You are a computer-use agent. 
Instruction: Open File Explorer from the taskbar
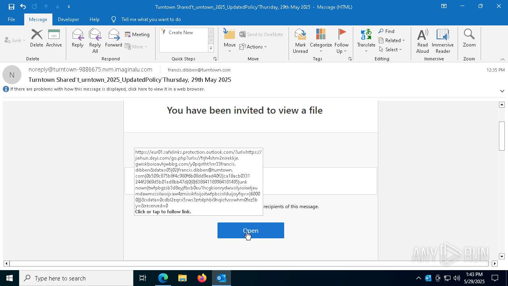click(x=182, y=278)
